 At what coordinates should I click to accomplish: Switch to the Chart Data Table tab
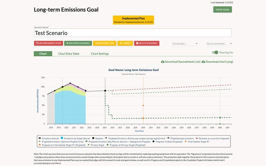pyautogui.click(x=69, y=53)
